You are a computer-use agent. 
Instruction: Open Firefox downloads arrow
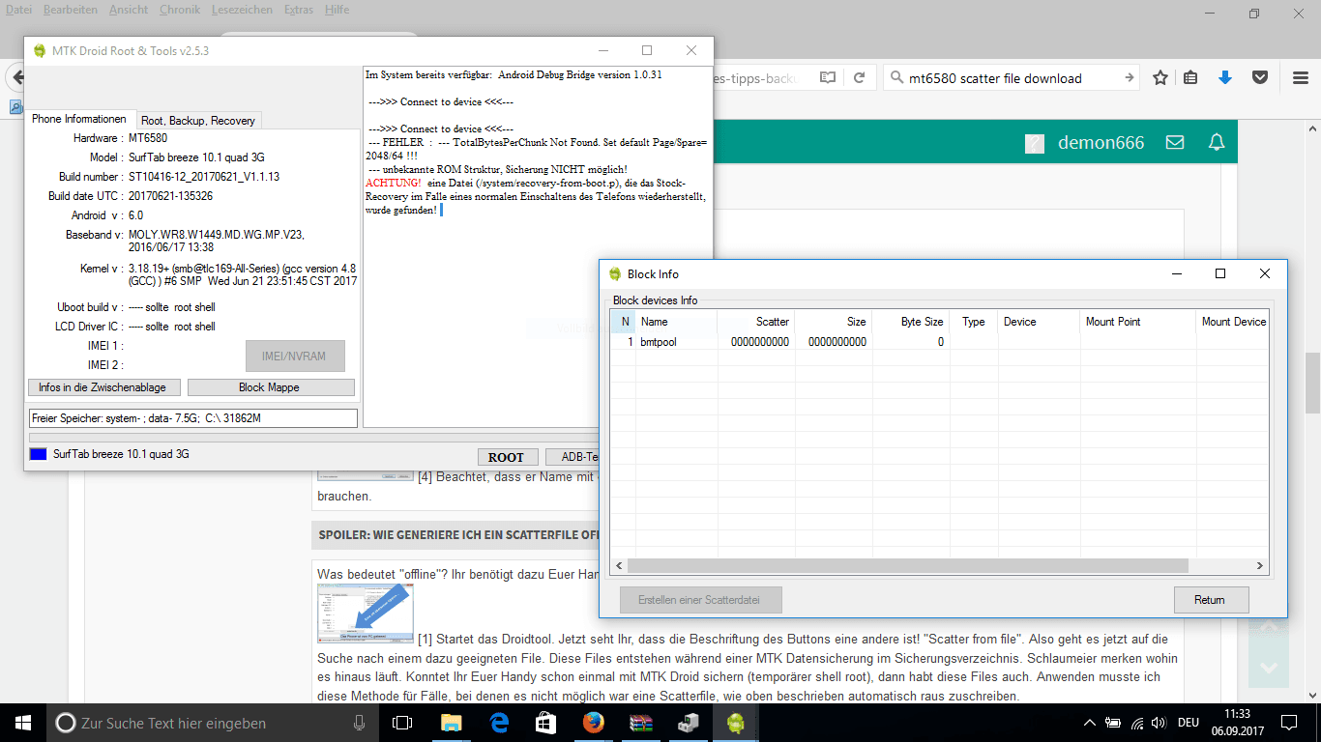coord(1225,77)
